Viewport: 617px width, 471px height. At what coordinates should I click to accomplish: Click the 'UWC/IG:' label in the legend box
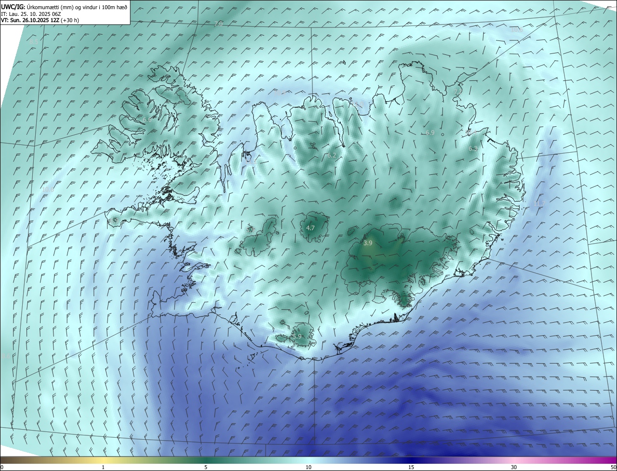13,7
